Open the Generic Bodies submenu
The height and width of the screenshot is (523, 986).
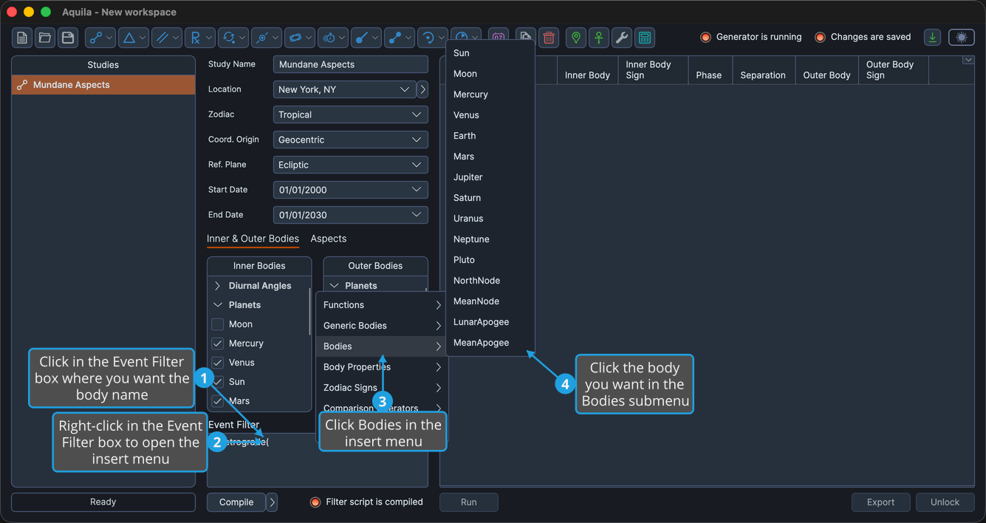(382, 326)
